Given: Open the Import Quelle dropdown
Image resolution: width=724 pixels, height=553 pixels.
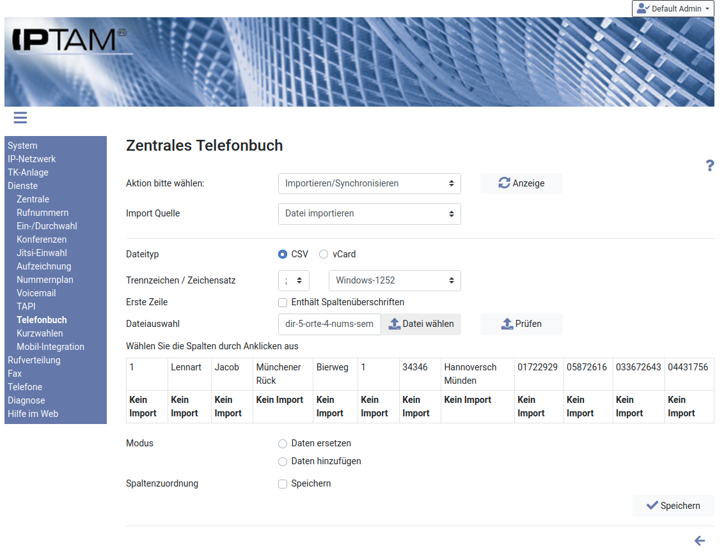Looking at the screenshot, I should pos(369,213).
